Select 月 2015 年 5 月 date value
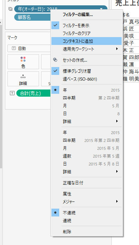139x245 pixels. coord(87,148)
